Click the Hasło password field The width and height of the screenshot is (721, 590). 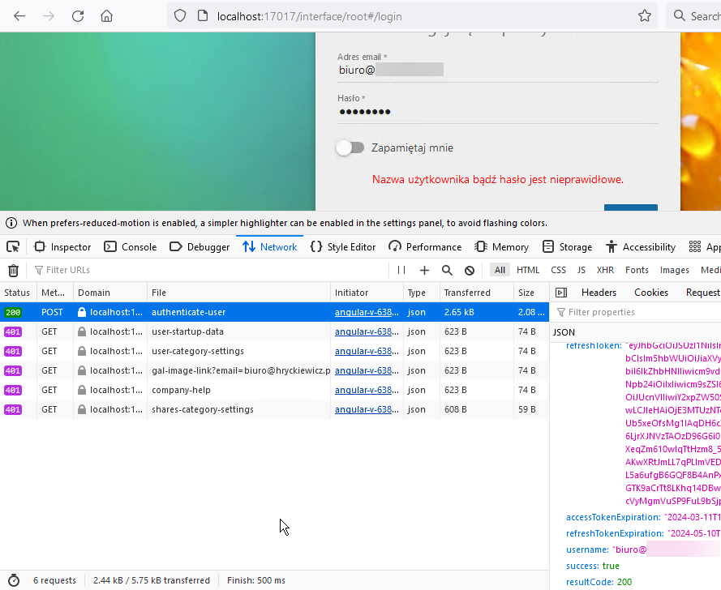[496, 112]
